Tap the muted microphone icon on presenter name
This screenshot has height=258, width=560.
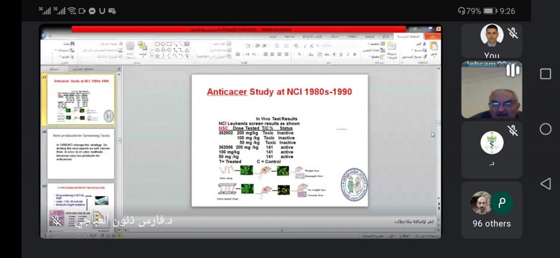pyautogui.click(x=56, y=221)
